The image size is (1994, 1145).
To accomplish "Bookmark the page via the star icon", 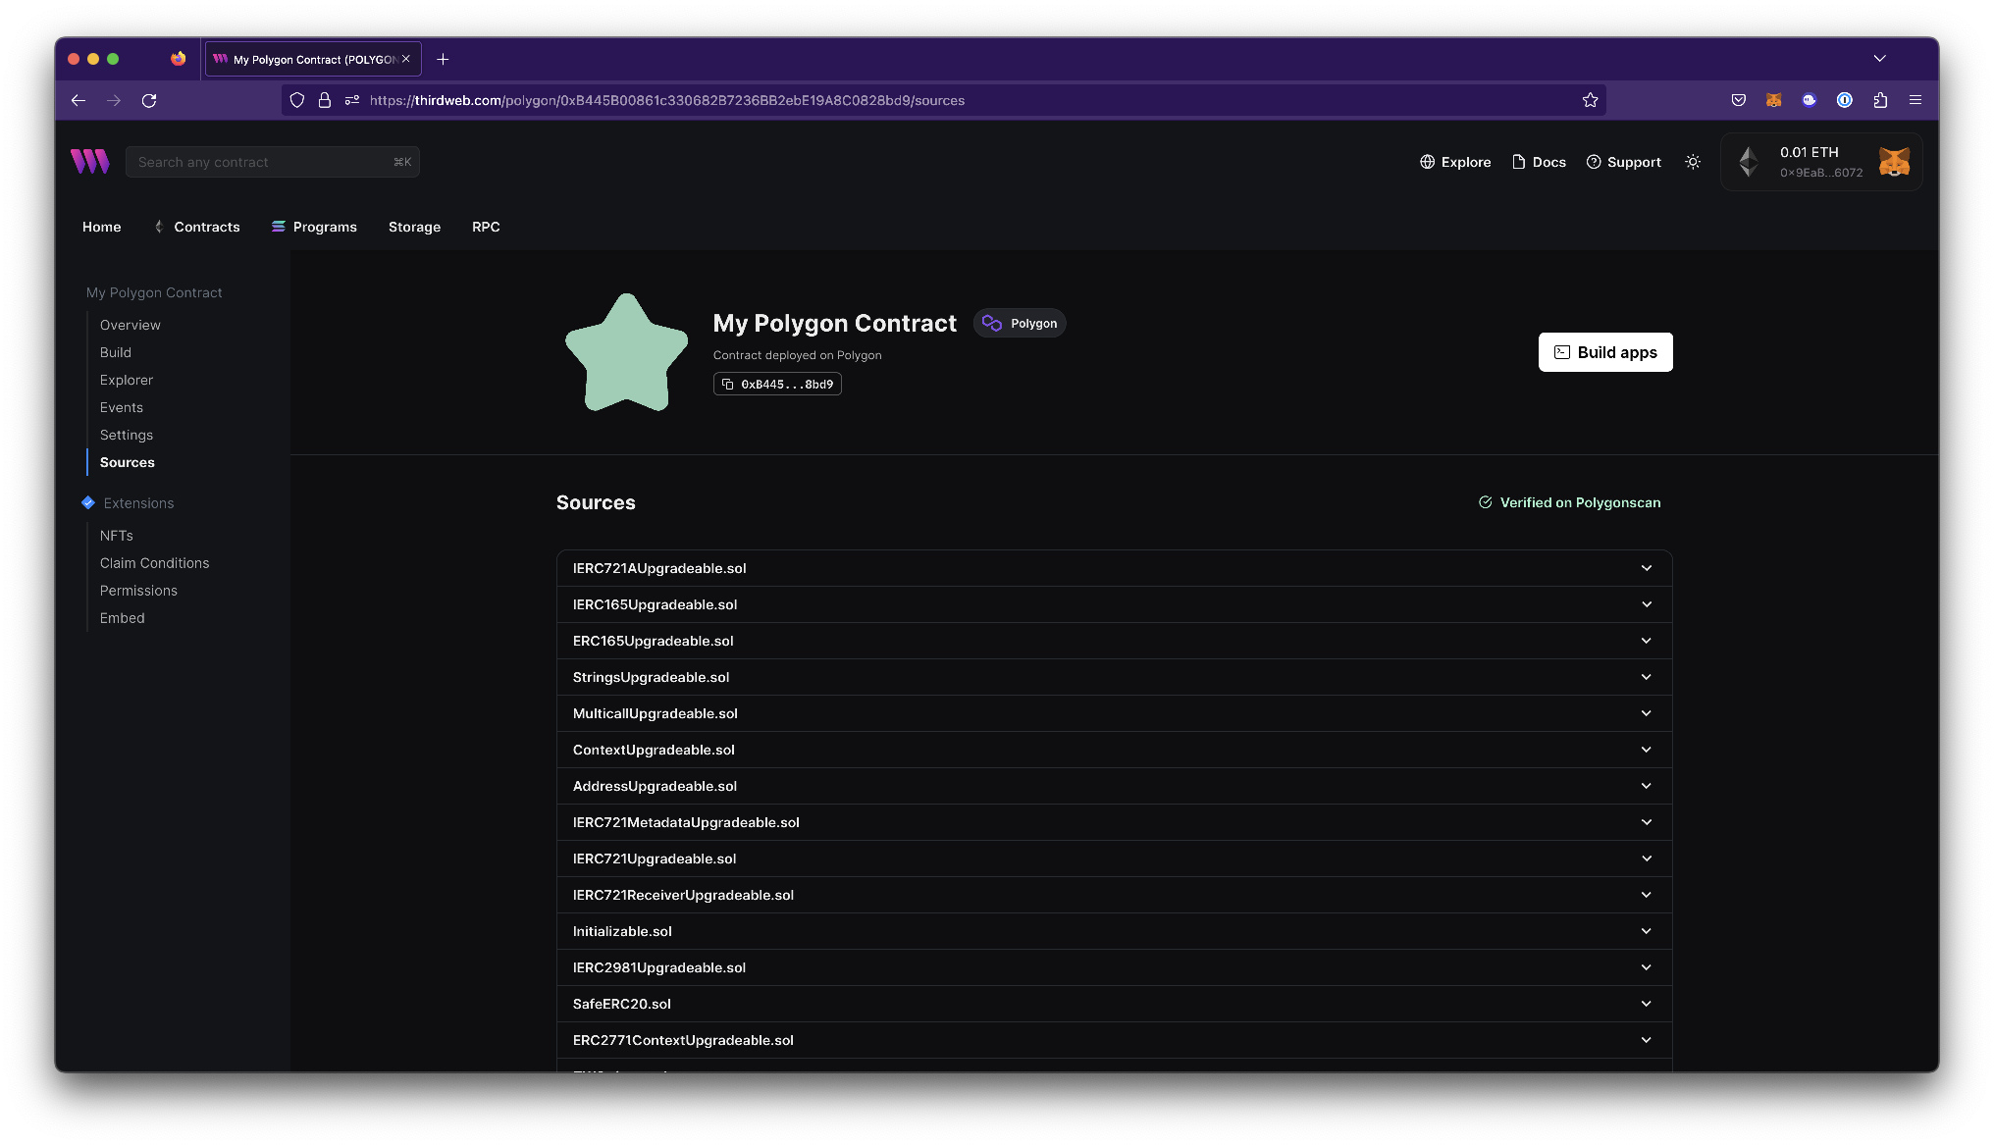I will pos(1590,99).
